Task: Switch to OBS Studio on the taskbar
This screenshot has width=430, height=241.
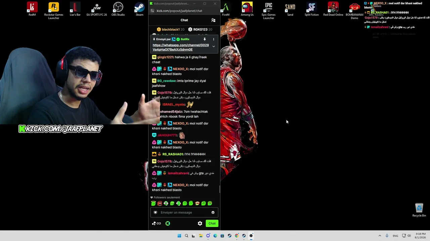Action: [x=251, y=236]
